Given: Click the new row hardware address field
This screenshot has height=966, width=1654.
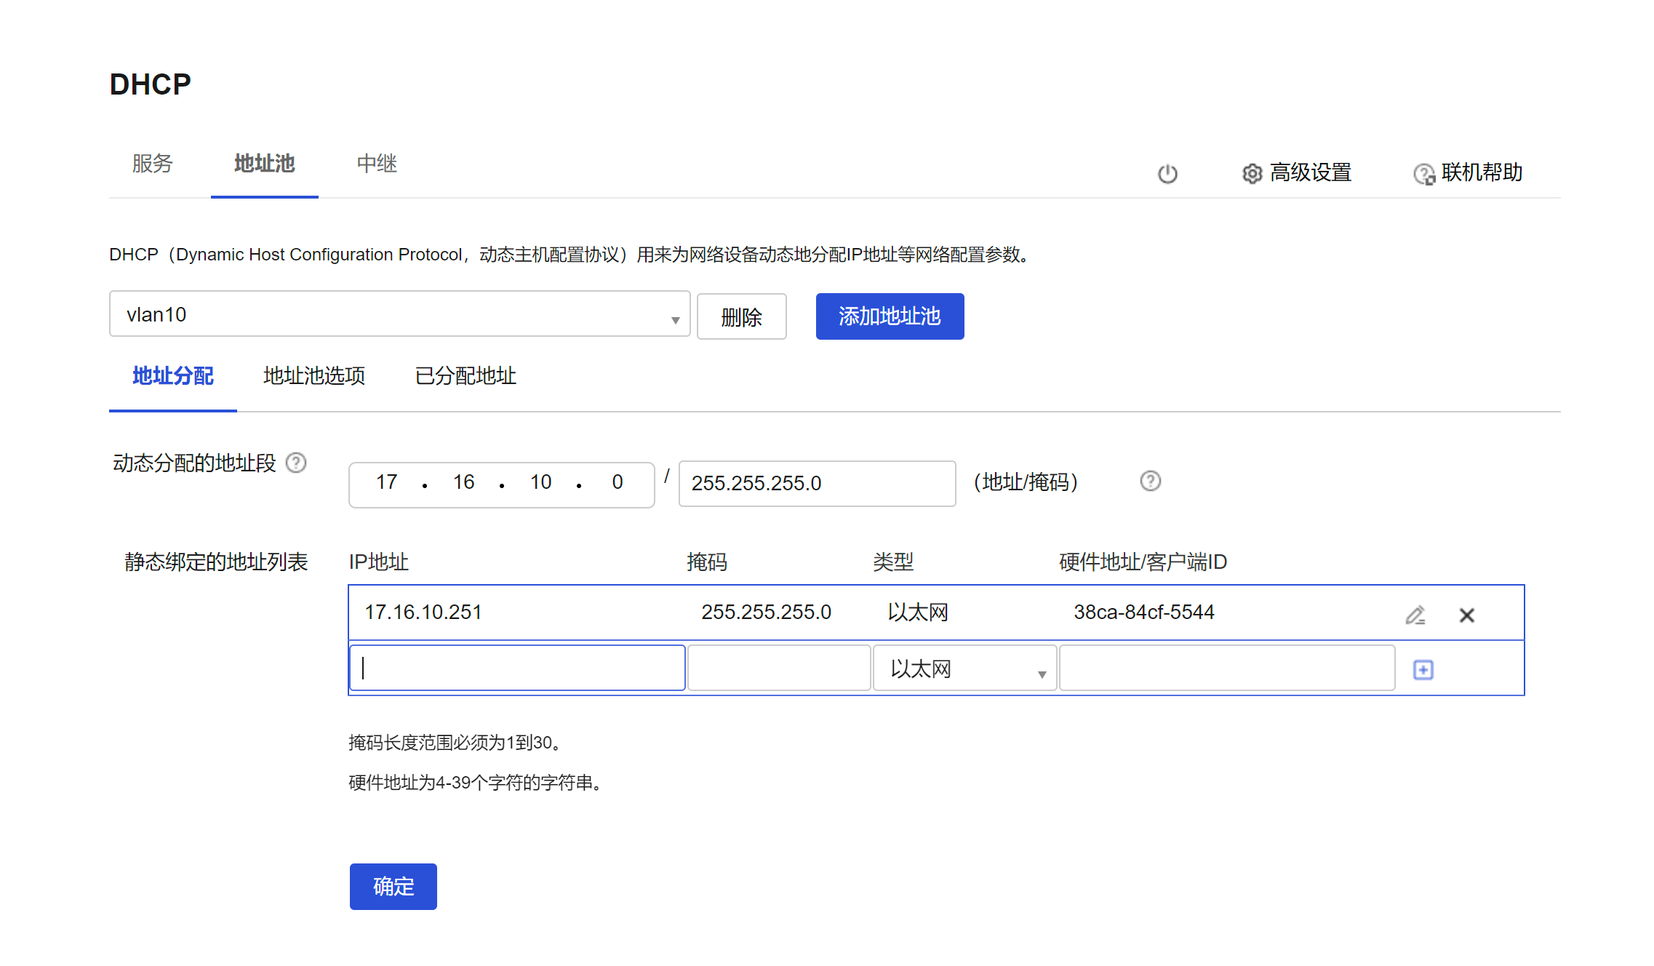Looking at the screenshot, I should [1226, 668].
